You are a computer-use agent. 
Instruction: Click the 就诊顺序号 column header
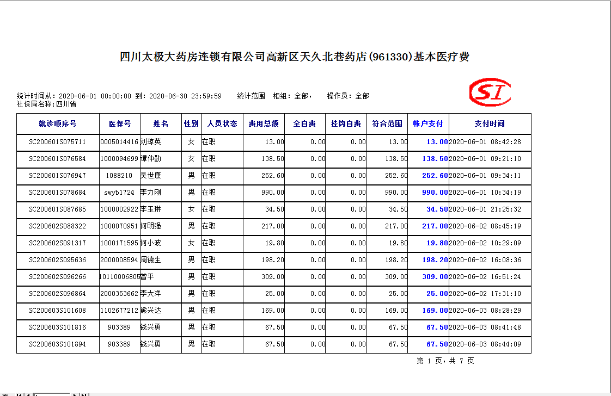(58, 123)
